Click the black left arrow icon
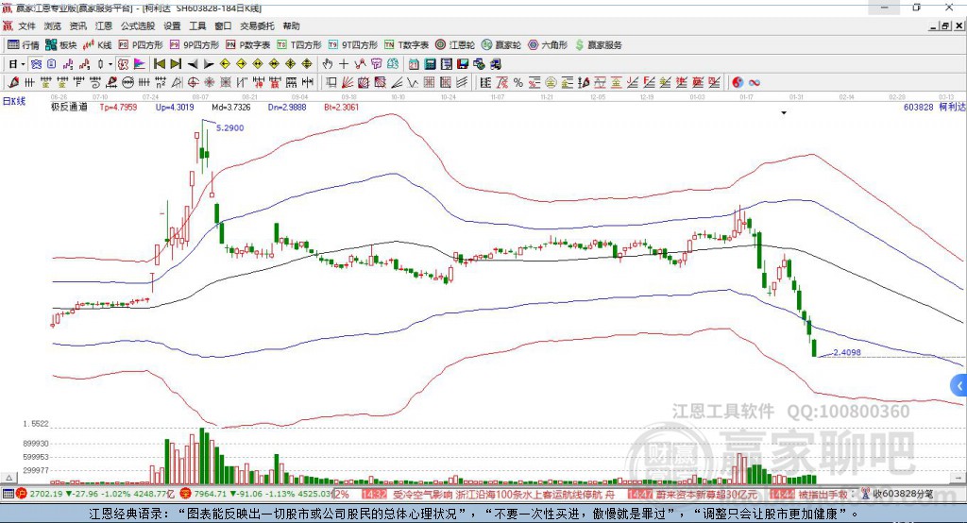 pos(193,64)
